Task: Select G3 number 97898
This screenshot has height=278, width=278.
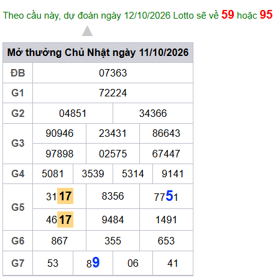Action: [x=60, y=154]
